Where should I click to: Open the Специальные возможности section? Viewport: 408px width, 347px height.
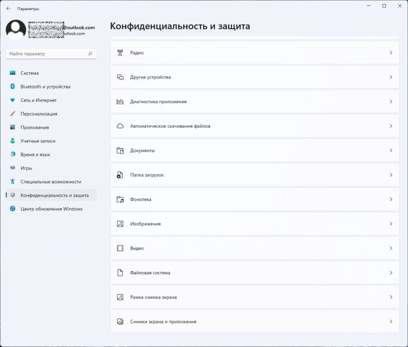[x=50, y=182]
